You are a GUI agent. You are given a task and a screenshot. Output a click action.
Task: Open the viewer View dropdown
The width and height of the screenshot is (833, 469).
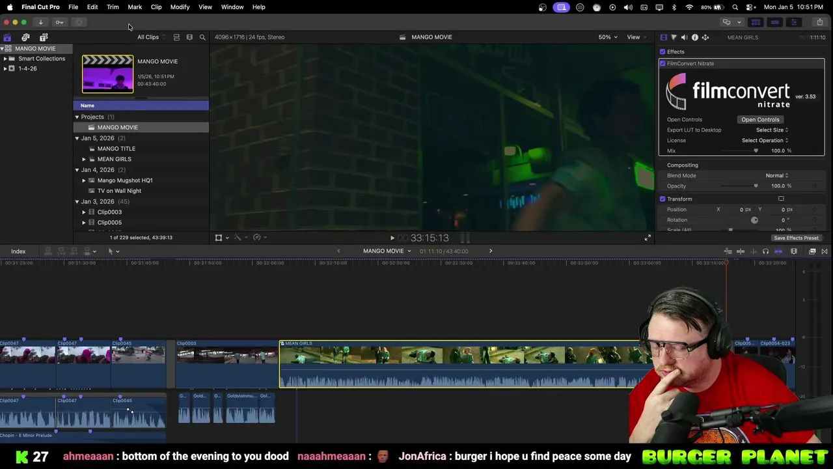pyautogui.click(x=636, y=37)
